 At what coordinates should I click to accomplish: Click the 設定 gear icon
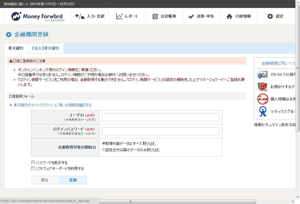pos(270,16)
